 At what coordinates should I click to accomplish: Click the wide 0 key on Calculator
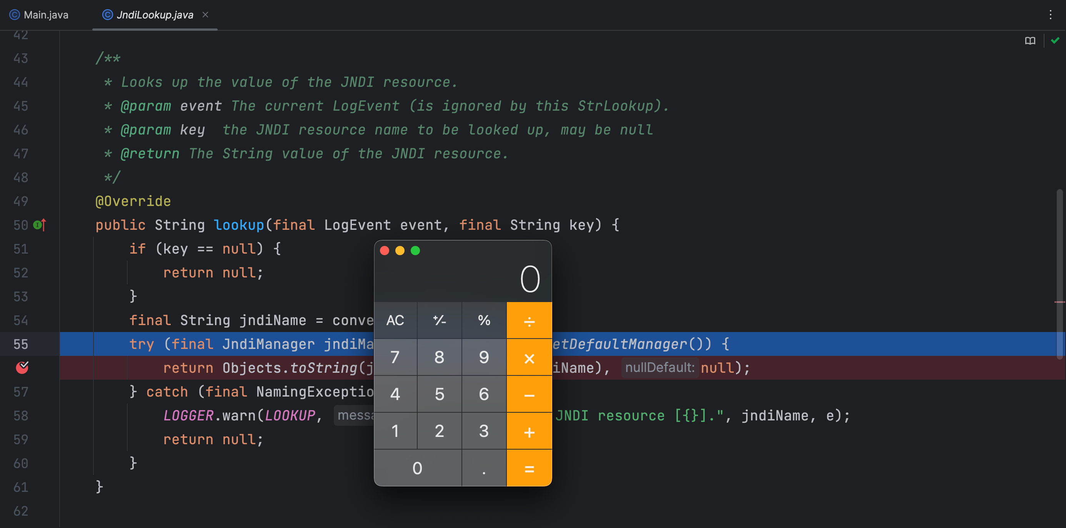coord(418,468)
